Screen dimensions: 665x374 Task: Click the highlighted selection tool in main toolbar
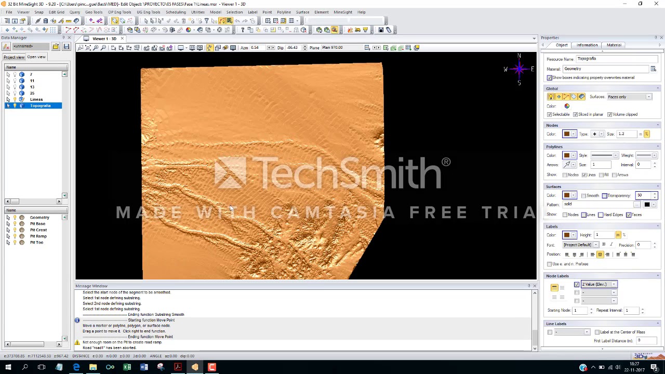[x=114, y=21]
